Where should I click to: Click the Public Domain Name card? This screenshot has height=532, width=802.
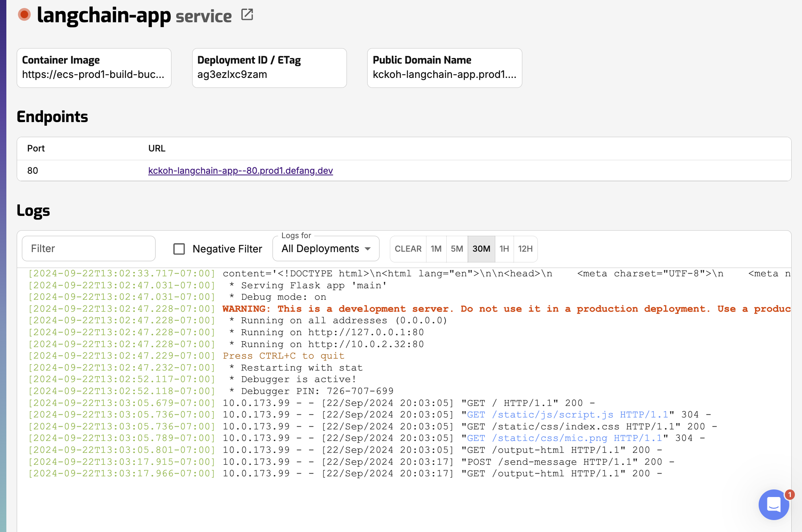tap(444, 68)
